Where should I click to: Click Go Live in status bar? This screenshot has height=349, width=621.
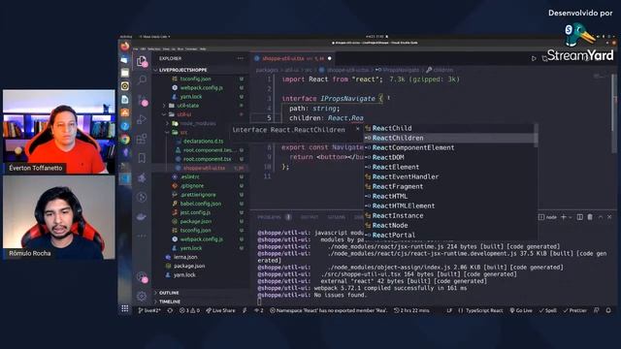521,310
